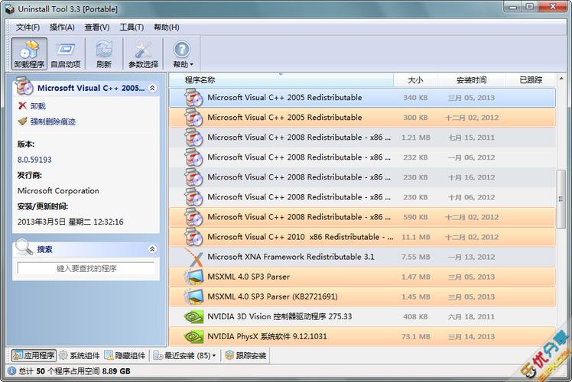Collapse the 搜索 search panel
572x382 pixels.
pos(152,249)
